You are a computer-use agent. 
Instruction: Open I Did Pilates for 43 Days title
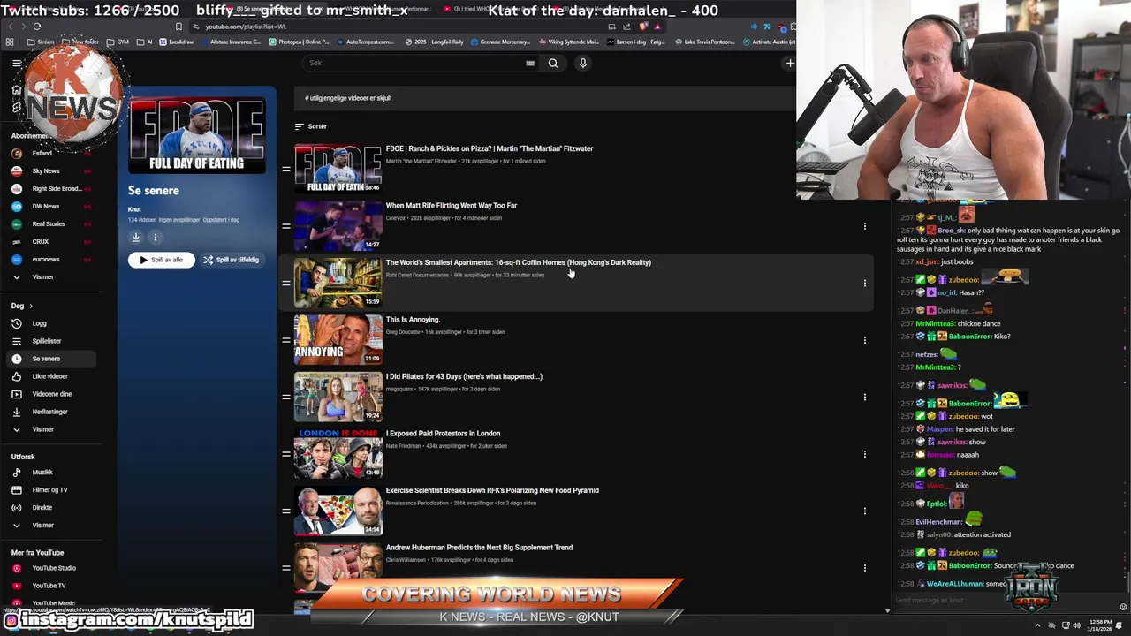coord(464,376)
